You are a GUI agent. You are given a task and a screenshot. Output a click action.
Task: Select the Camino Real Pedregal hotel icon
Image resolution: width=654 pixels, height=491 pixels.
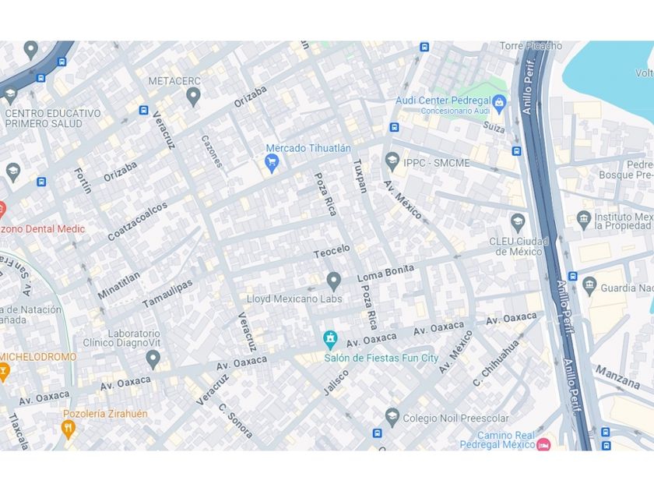(x=543, y=445)
